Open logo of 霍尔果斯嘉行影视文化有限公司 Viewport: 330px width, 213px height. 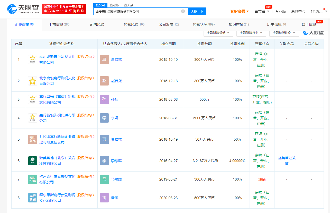pyautogui.click(x=33, y=59)
